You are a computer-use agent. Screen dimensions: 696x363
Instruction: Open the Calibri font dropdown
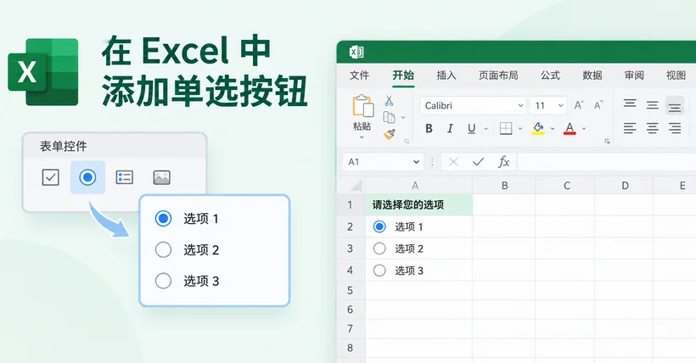[520, 106]
